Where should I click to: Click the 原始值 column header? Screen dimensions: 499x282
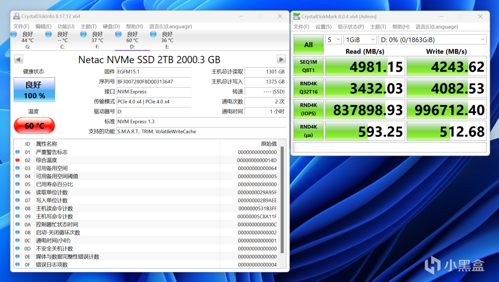(268, 144)
